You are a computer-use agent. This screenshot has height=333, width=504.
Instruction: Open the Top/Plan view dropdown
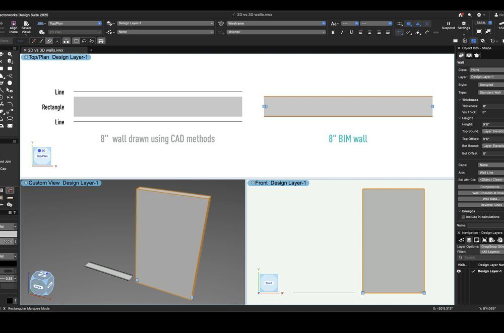coord(75,23)
